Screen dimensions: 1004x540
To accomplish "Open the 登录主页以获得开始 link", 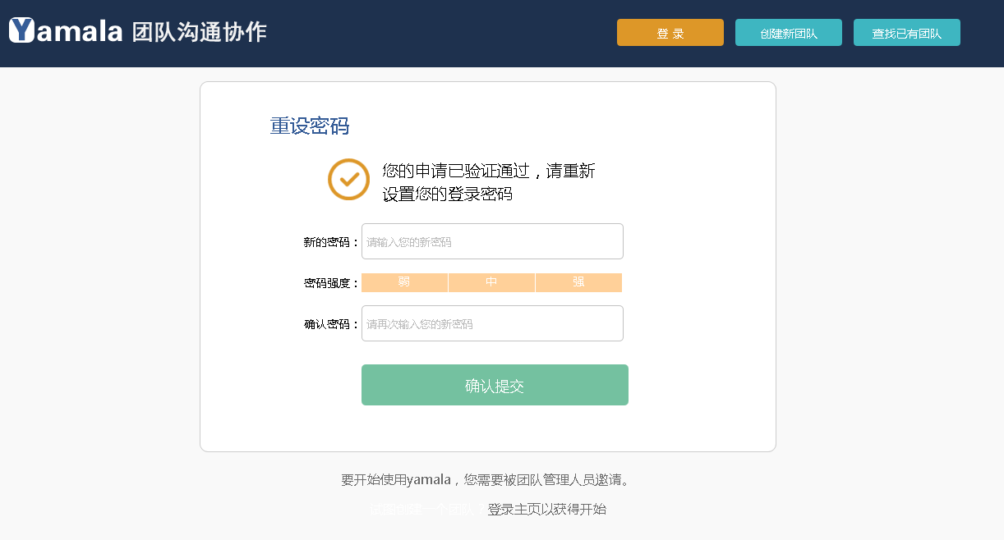I will [546, 509].
